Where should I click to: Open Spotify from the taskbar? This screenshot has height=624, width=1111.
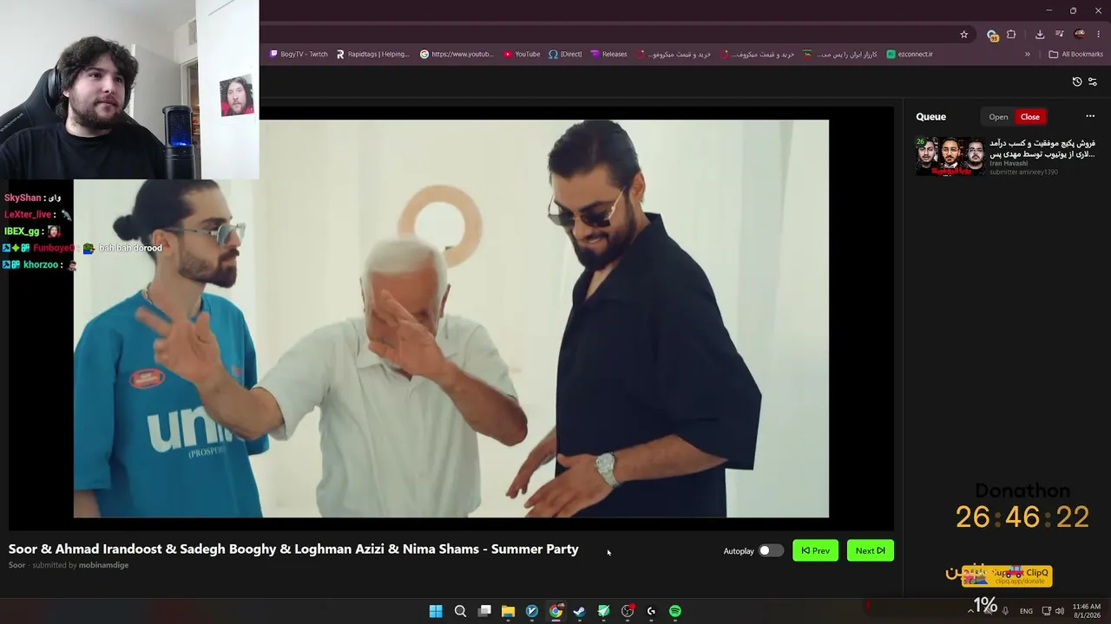point(675,611)
